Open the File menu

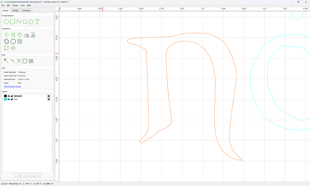point(3,5)
